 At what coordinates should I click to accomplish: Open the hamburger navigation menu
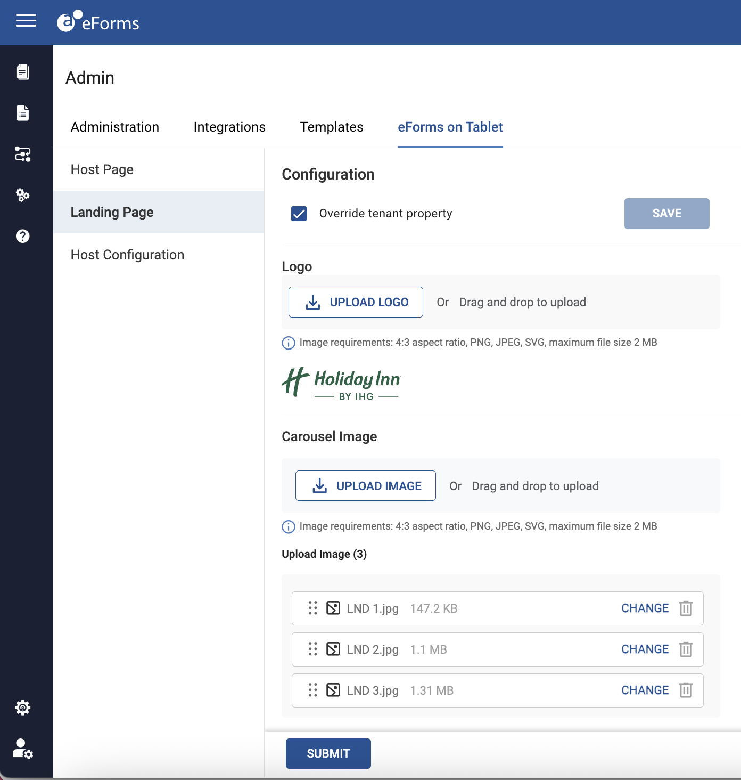tap(26, 21)
